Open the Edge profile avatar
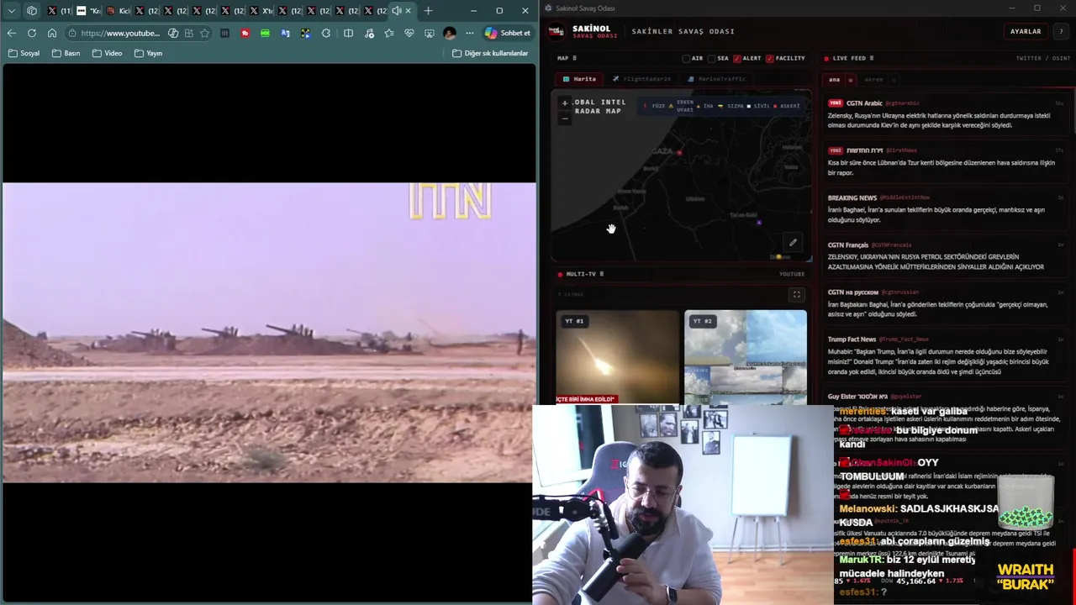Screen dimensions: 1076x605 (x=450, y=33)
